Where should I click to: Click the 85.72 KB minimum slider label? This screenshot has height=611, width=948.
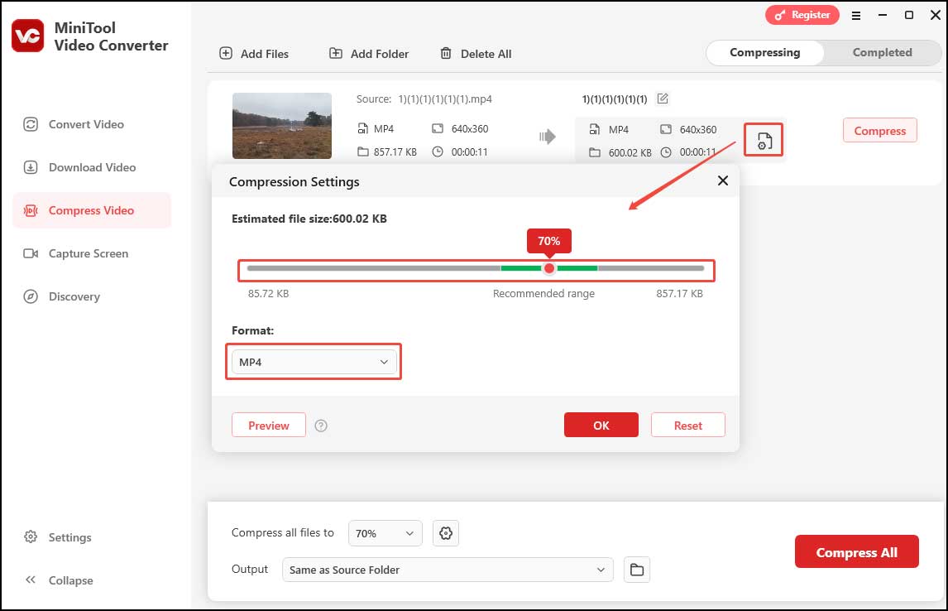click(x=269, y=293)
